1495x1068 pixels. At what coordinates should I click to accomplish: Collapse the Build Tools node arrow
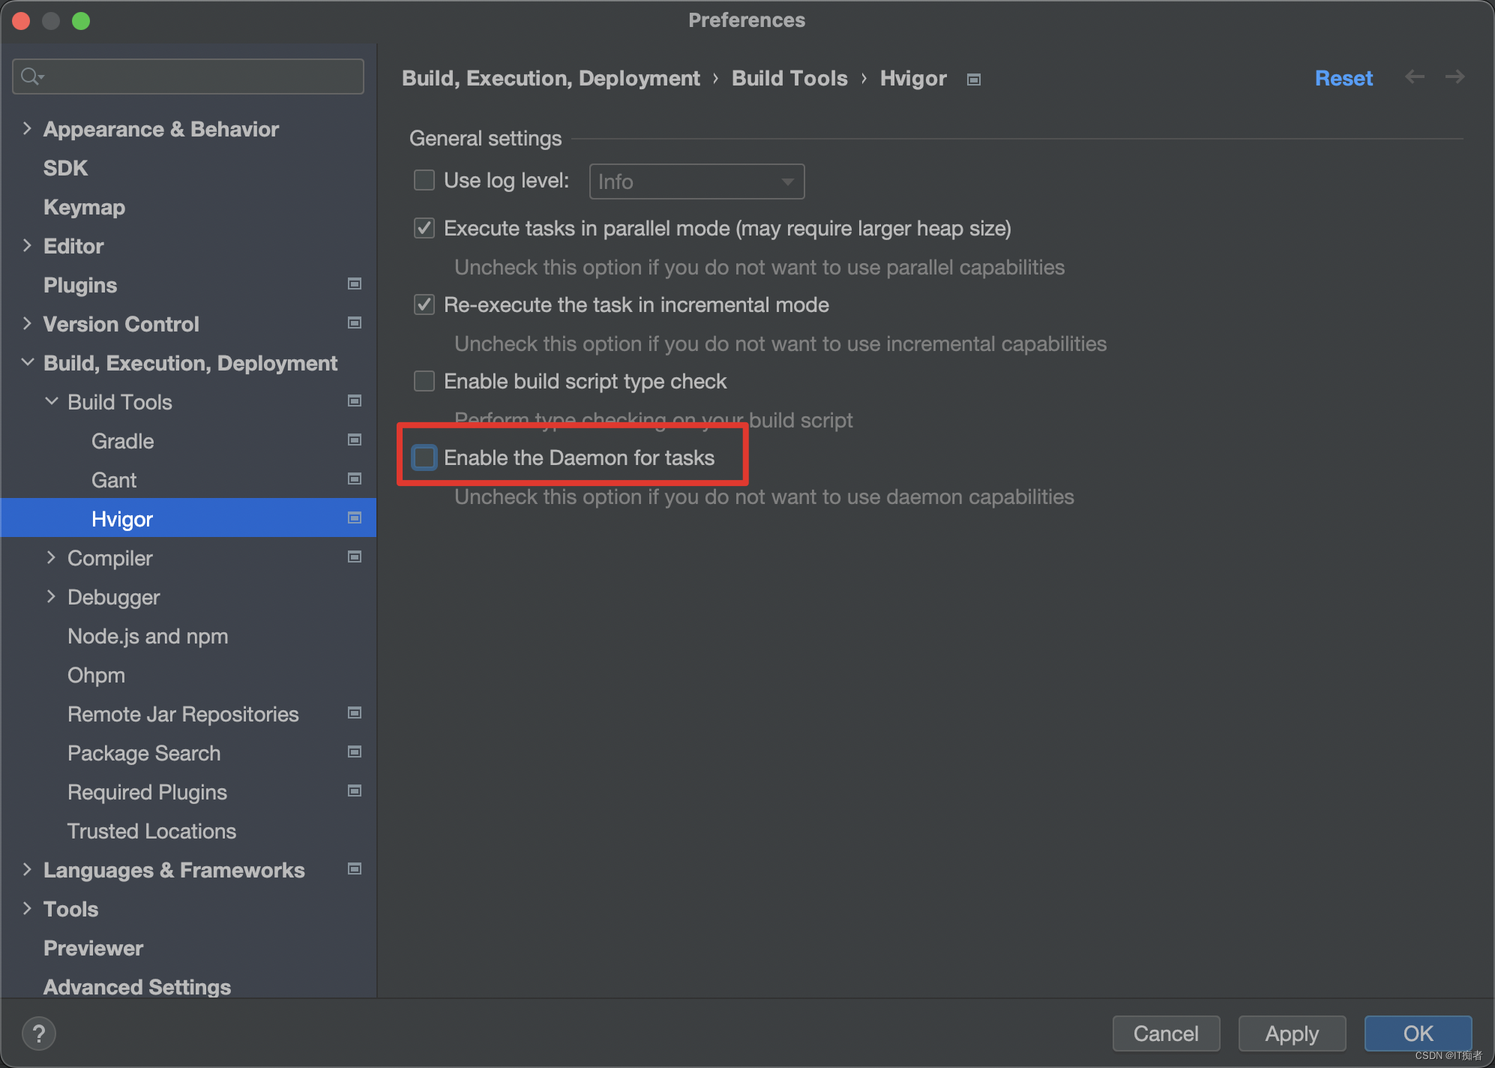(x=51, y=402)
